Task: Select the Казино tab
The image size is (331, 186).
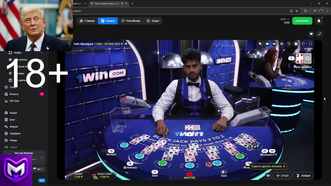Action: (108, 21)
